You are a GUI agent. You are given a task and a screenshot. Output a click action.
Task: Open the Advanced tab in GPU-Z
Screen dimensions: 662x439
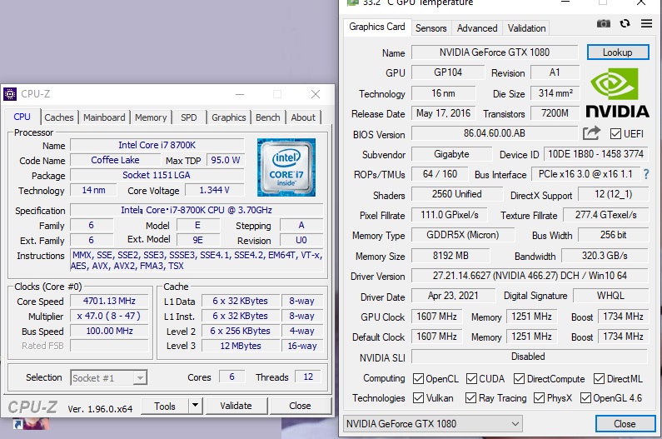477,27
